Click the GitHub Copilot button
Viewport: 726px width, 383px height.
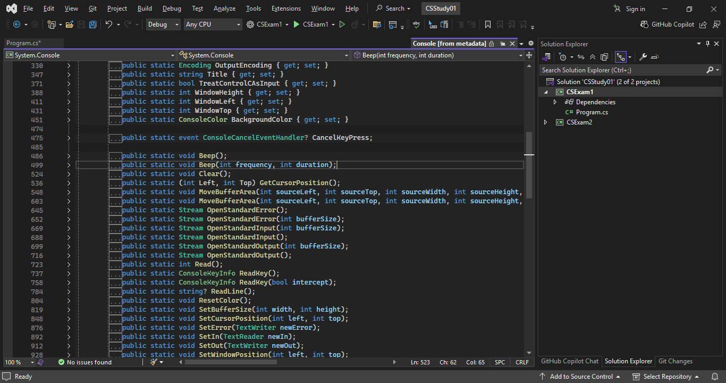(668, 24)
